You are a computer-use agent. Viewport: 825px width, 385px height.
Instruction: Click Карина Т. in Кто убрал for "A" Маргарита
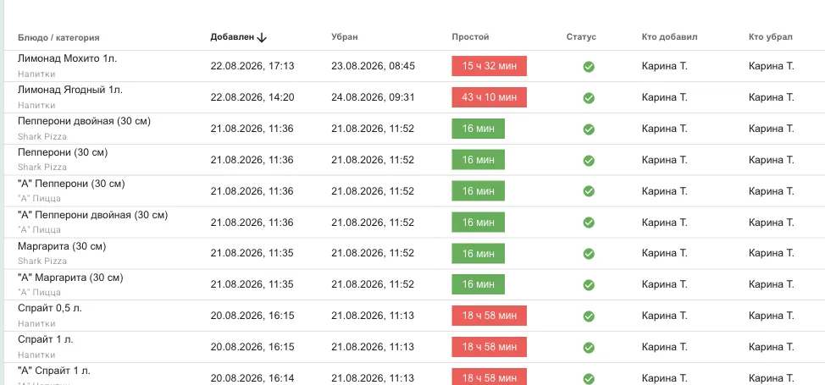772,284
